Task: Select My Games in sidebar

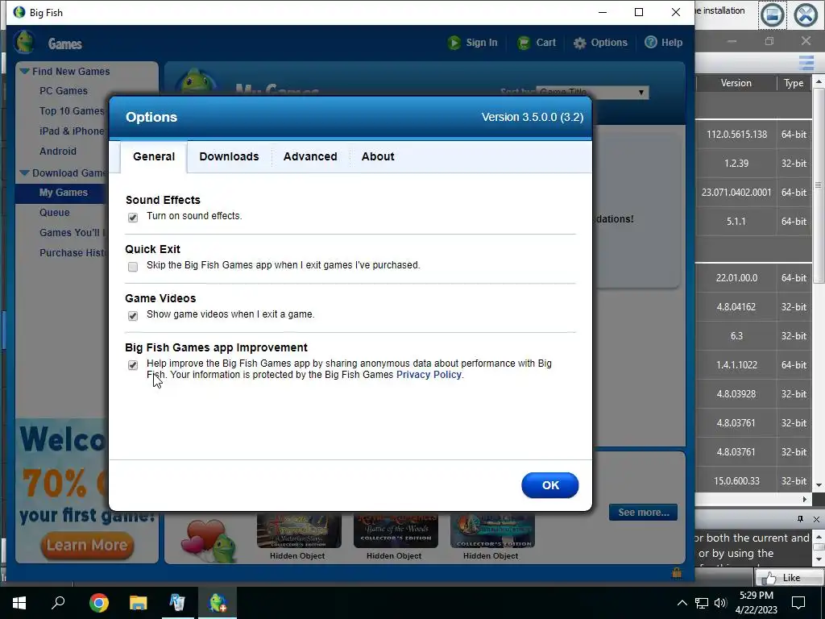Action: click(63, 192)
